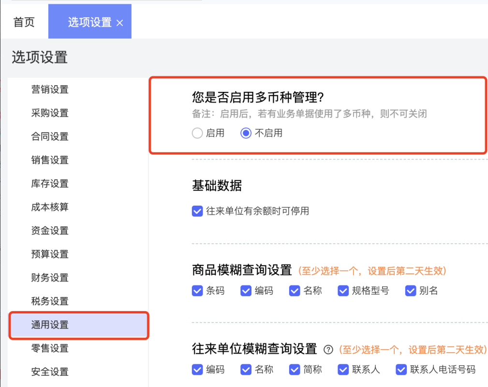Select the 不启用 radio button
This screenshot has width=488, height=387.
pyautogui.click(x=246, y=133)
